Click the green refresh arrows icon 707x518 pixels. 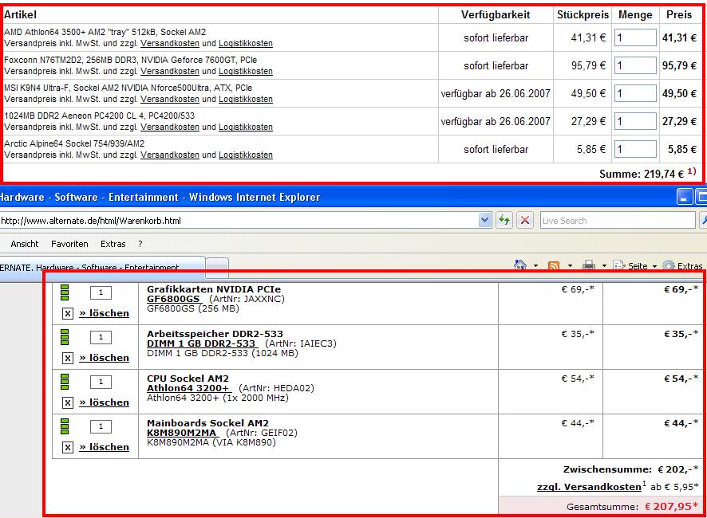coord(504,220)
